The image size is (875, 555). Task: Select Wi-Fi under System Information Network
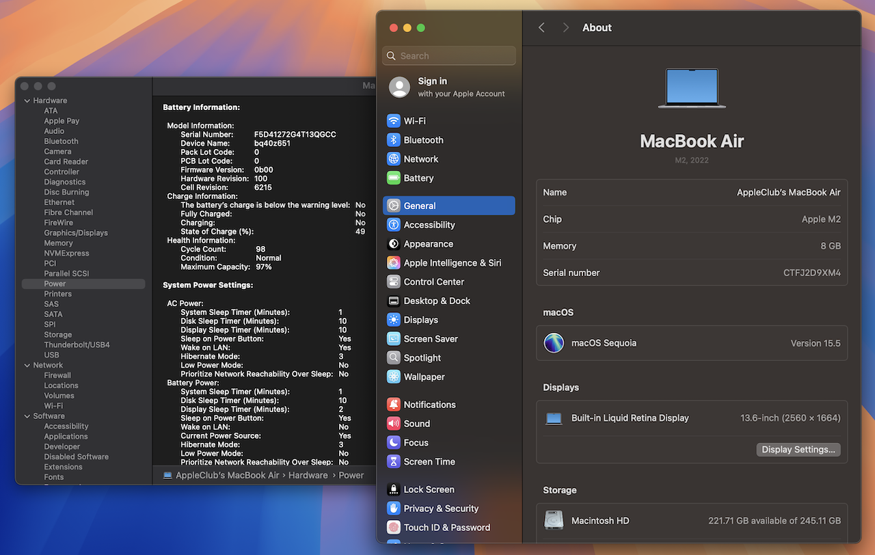click(53, 406)
